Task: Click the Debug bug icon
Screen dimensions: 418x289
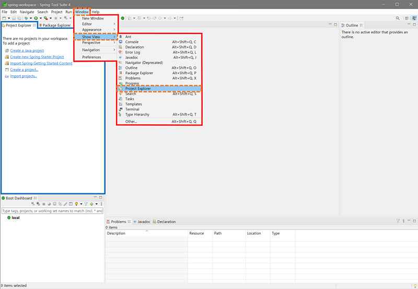Action: pos(26,18)
